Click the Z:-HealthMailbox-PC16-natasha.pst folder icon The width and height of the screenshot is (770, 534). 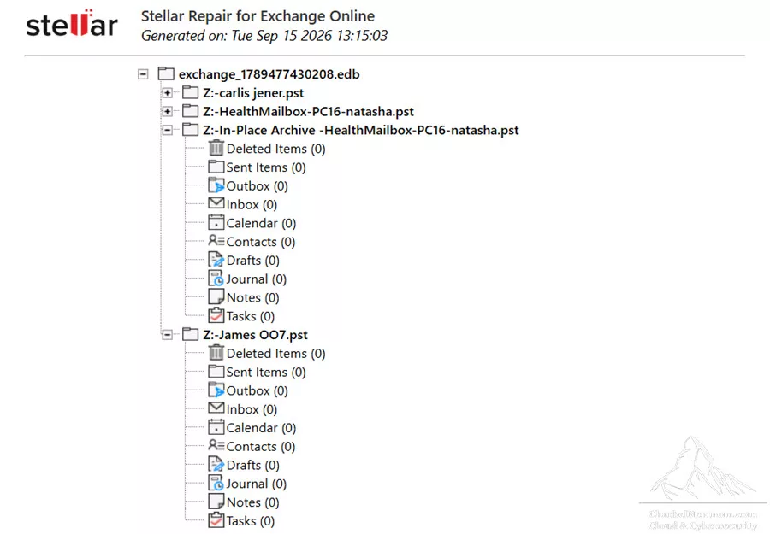(190, 111)
